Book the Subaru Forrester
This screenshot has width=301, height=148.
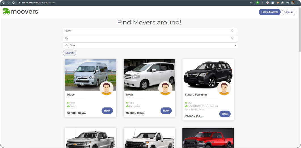(225, 114)
